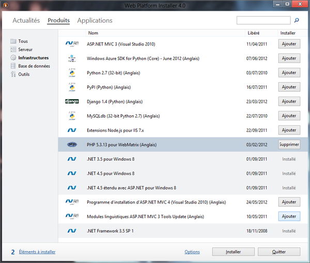Remove PHP 5.3.13 with Supprimer button
The width and height of the screenshot is (310, 263).
click(289, 145)
